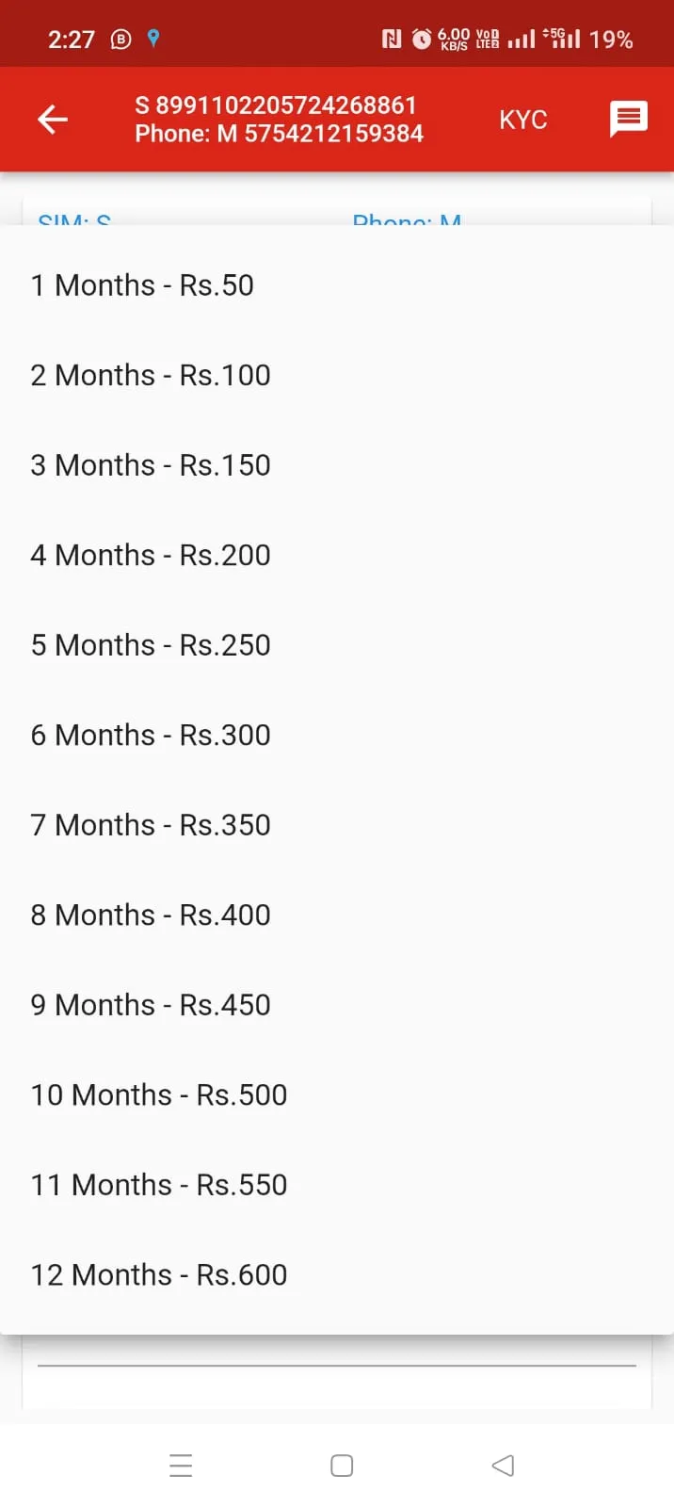Open the message chat icon

(628, 120)
